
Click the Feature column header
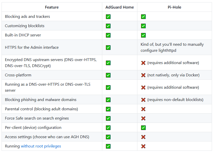[x=52, y=7]
